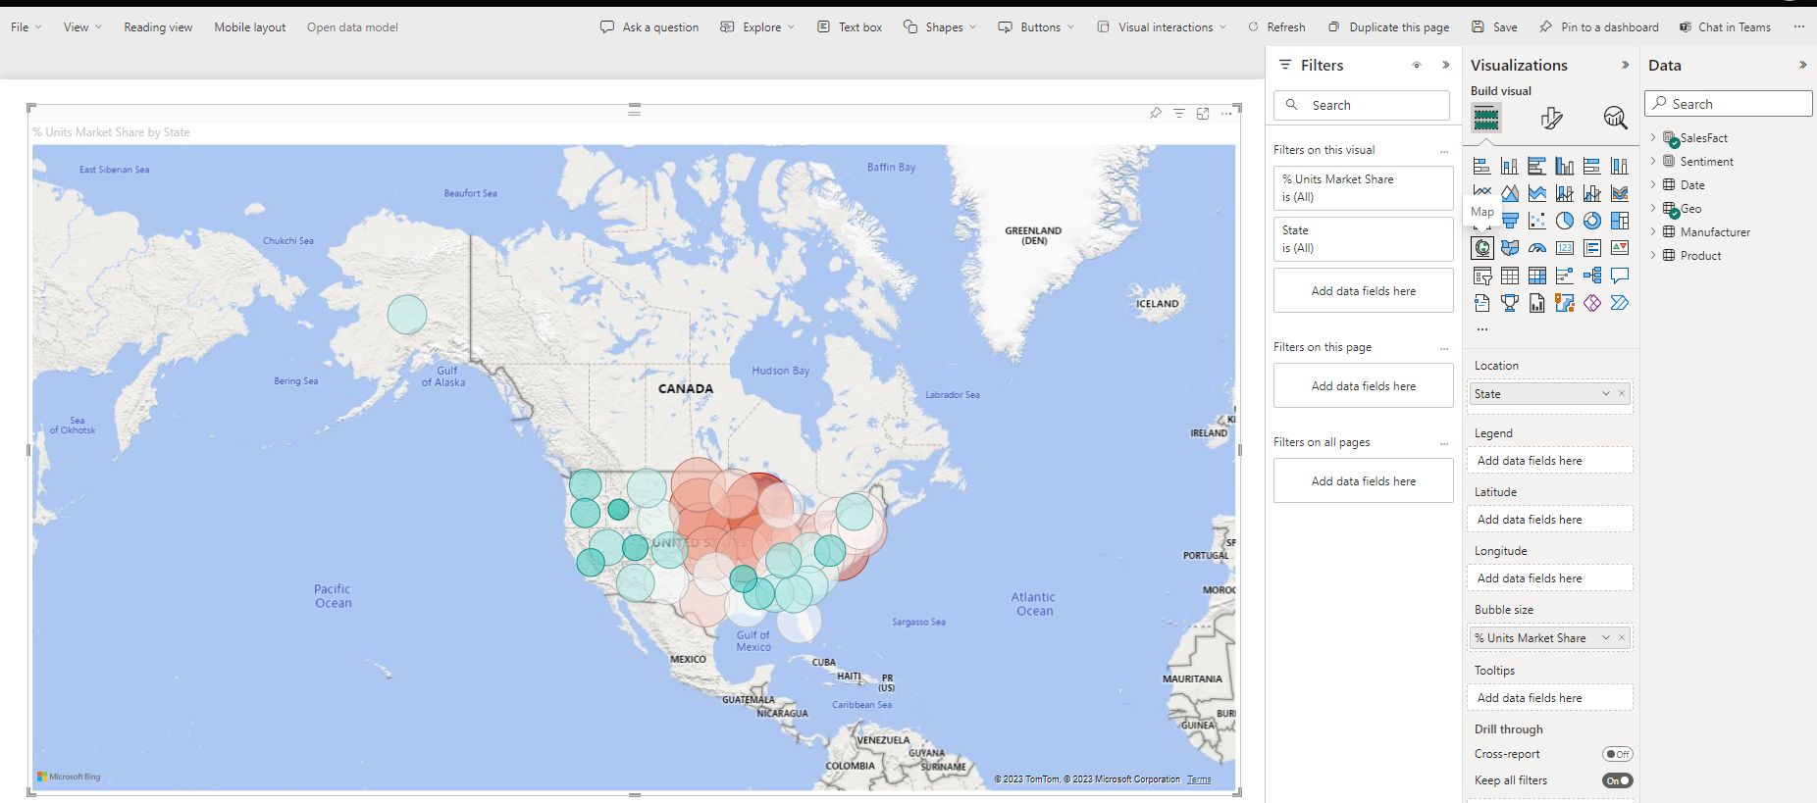
Task: Toggle Keep all filters switch
Action: point(1618,780)
